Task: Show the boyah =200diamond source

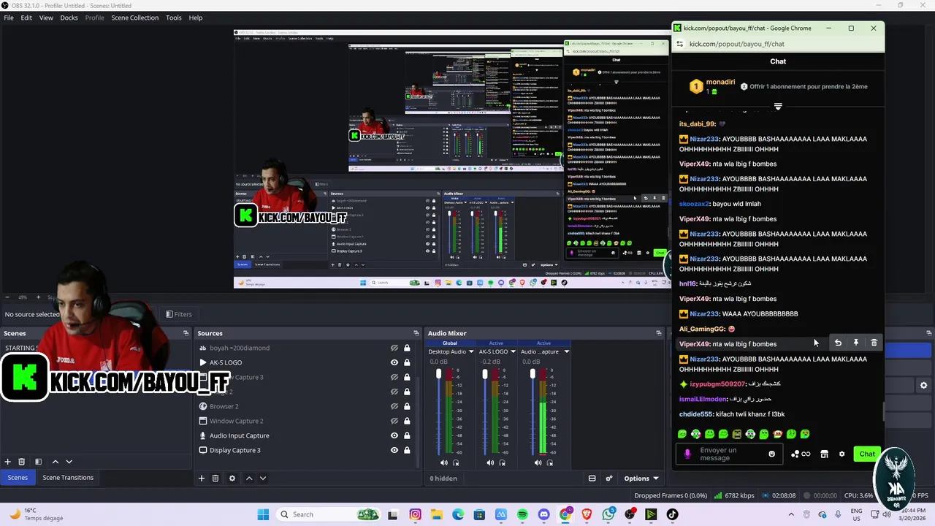Action: coord(394,348)
